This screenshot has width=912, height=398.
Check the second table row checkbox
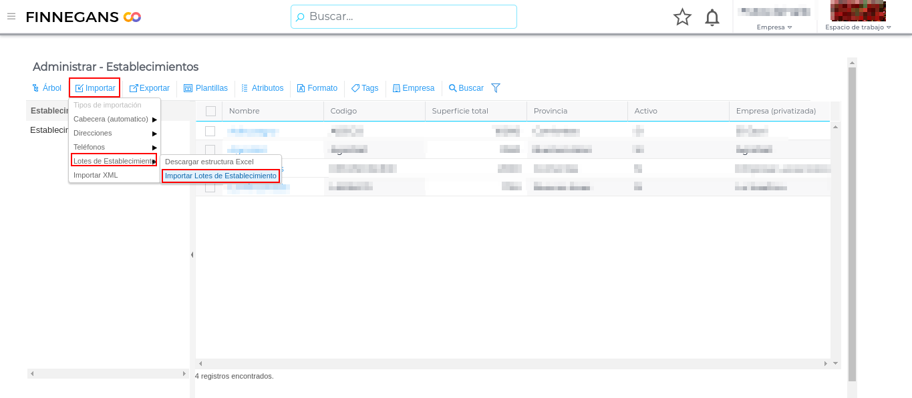point(210,150)
